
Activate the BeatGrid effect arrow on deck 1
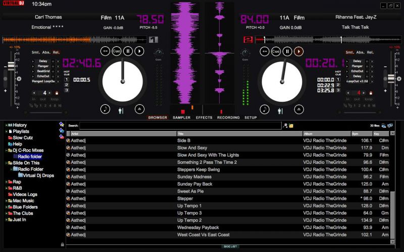pos(33,71)
